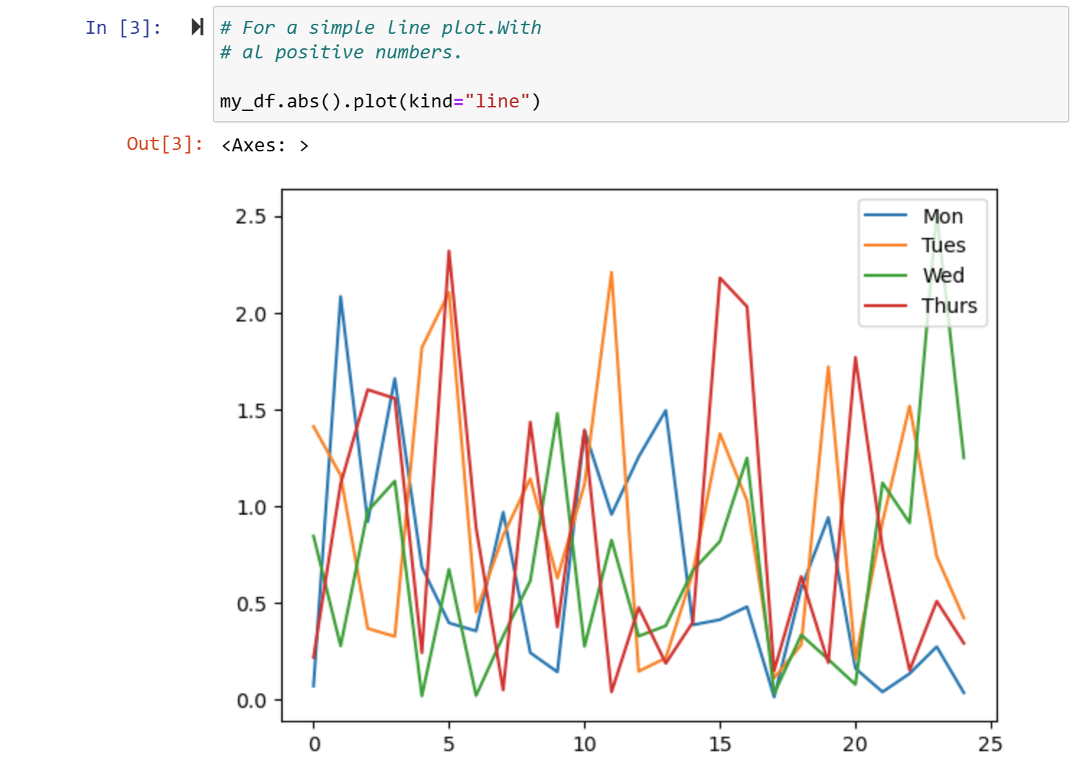Click the Thurs legend label

click(x=949, y=306)
